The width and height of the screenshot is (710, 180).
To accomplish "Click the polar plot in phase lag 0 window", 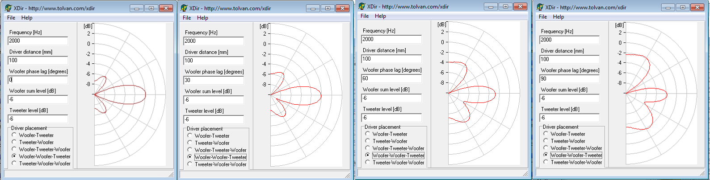I will pyautogui.click(x=130, y=94).
